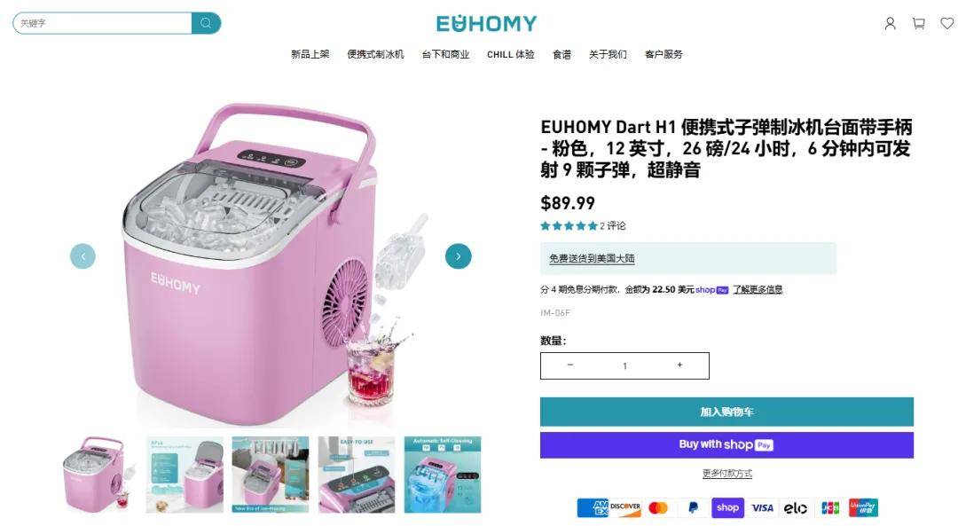Open the user account icon
Screen dimensions: 958x526
[891, 24]
